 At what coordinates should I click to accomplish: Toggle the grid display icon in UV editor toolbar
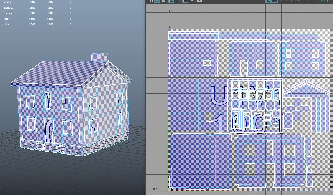[185, 1]
